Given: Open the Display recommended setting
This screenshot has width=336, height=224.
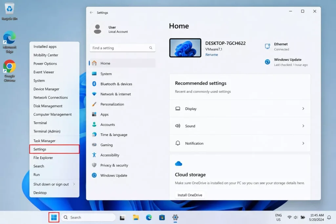Looking at the screenshot, I should coord(240,109).
